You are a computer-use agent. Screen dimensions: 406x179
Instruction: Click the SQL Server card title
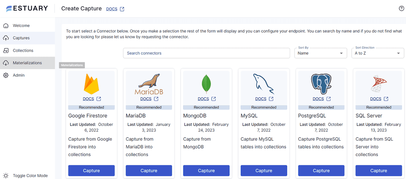tap(369, 116)
